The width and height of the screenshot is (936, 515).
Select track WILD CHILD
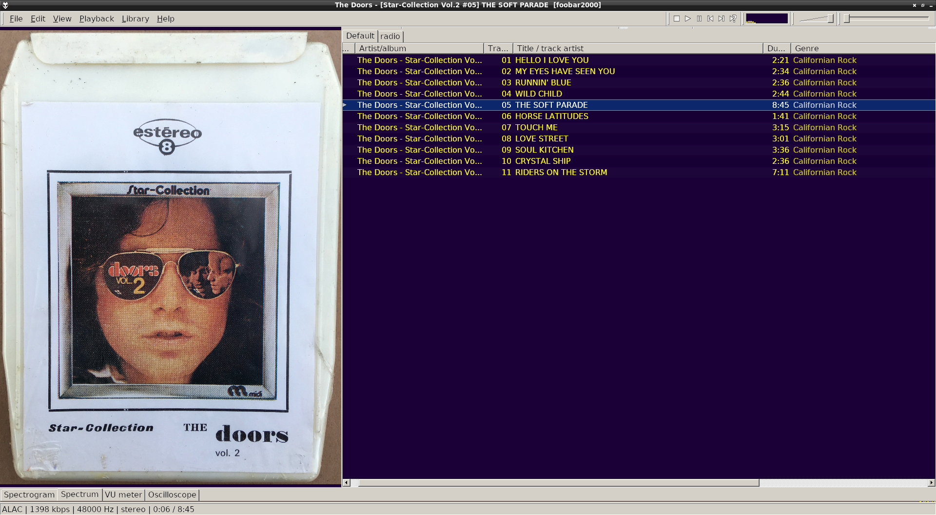click(639, 94)
